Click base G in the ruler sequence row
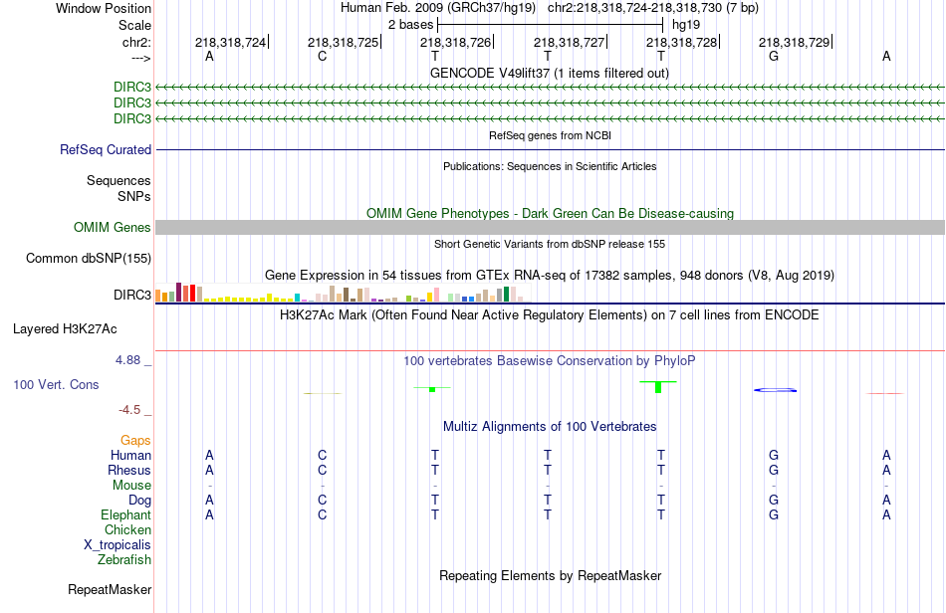 click(x=774, y=56)
